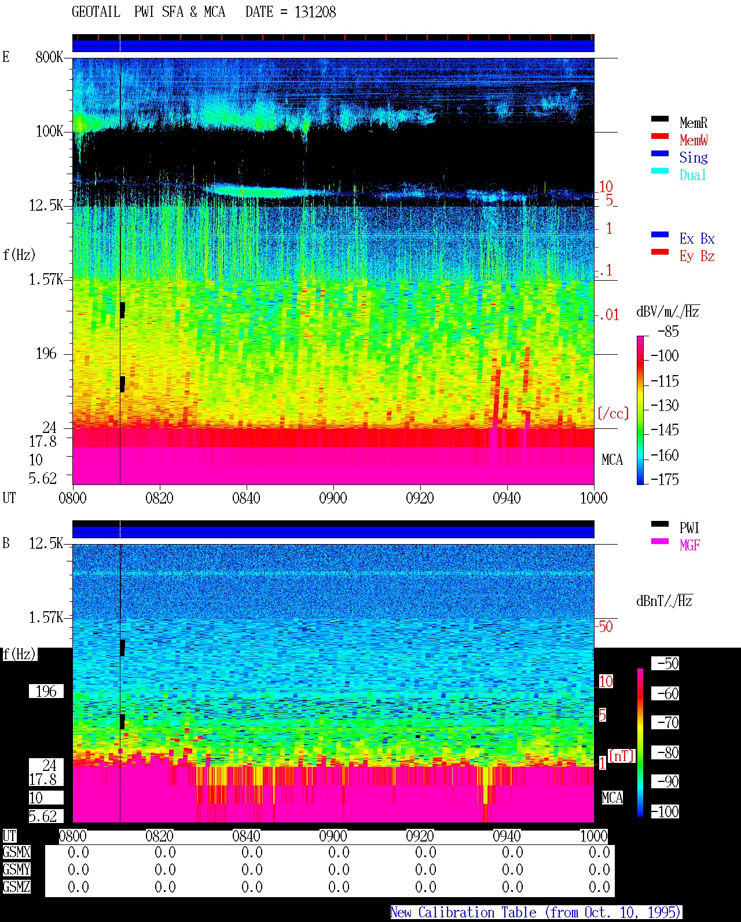Click the GSMX row label

(16, 853)
